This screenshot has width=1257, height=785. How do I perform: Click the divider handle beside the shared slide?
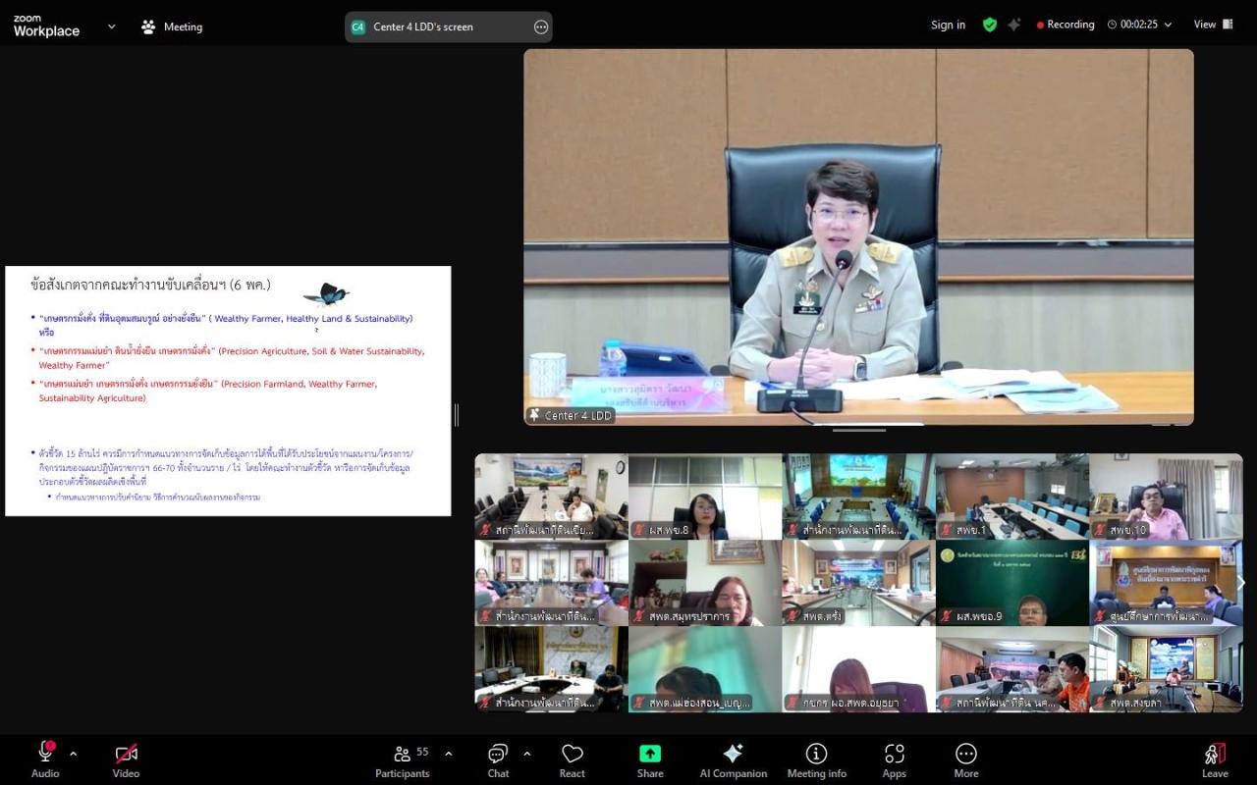457,415
